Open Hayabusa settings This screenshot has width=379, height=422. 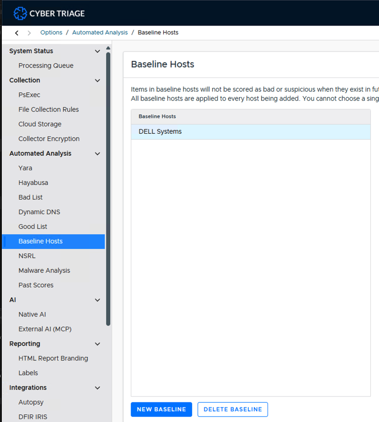[33, 183]
